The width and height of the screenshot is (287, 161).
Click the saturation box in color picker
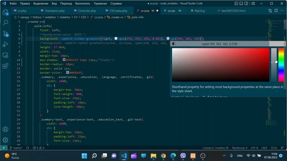[x=221, y=65]
